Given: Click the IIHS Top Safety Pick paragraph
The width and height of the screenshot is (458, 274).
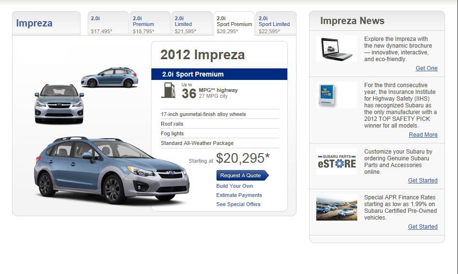Looking at the screenshot, I should pos(401,105).
